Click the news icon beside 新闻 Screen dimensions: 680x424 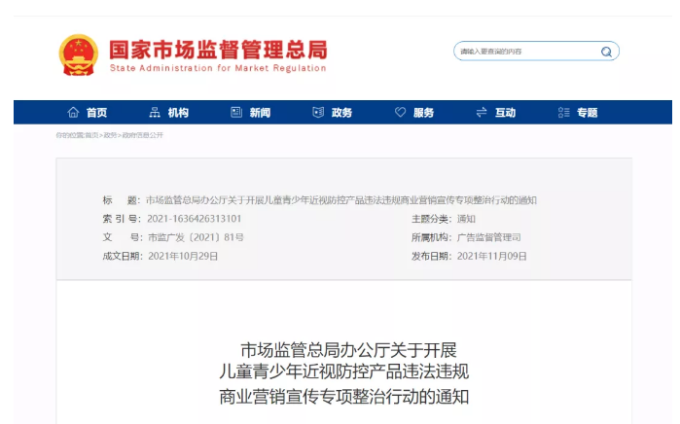coord(236,112)
